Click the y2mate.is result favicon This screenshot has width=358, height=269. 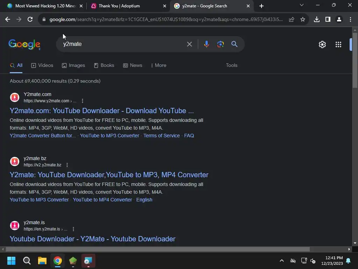[15, 226]
